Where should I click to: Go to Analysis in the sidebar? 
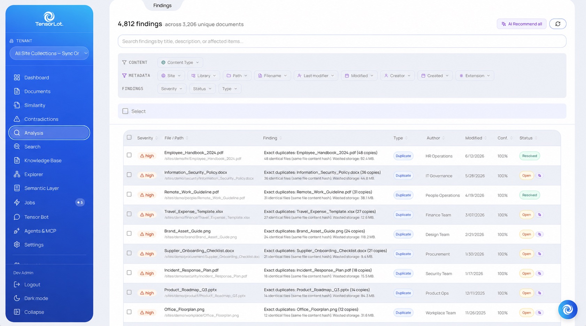coord(49,133)
